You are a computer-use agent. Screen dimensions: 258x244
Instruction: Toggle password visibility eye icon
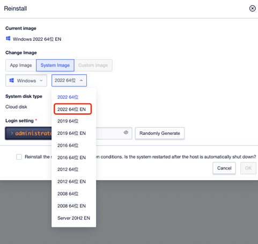[x=126, y=133]
